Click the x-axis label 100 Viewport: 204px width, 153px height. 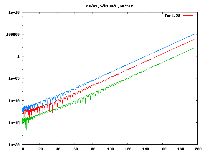[x=111, y=149]
